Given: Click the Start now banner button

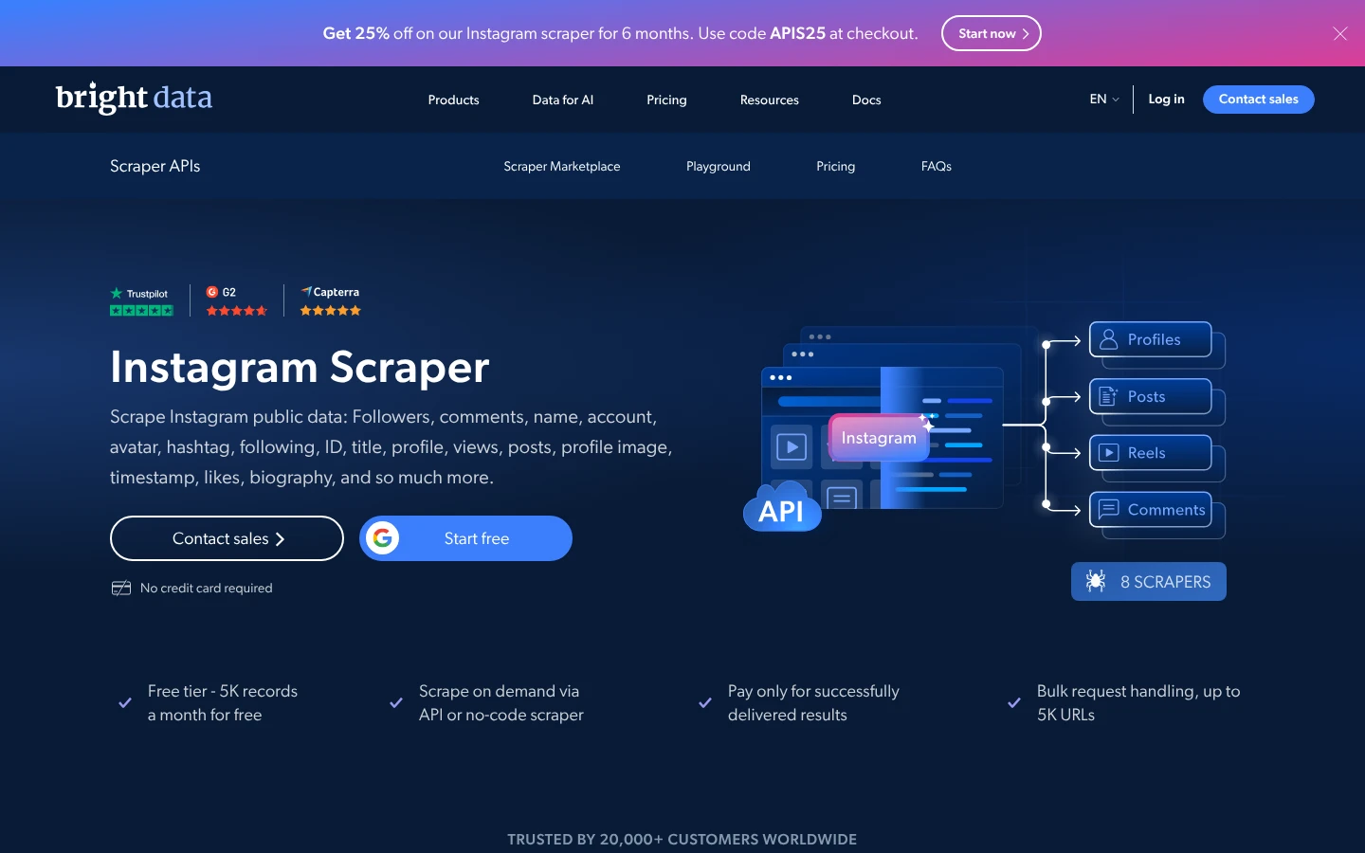Looking at the screenshot, I should point(992,33).
